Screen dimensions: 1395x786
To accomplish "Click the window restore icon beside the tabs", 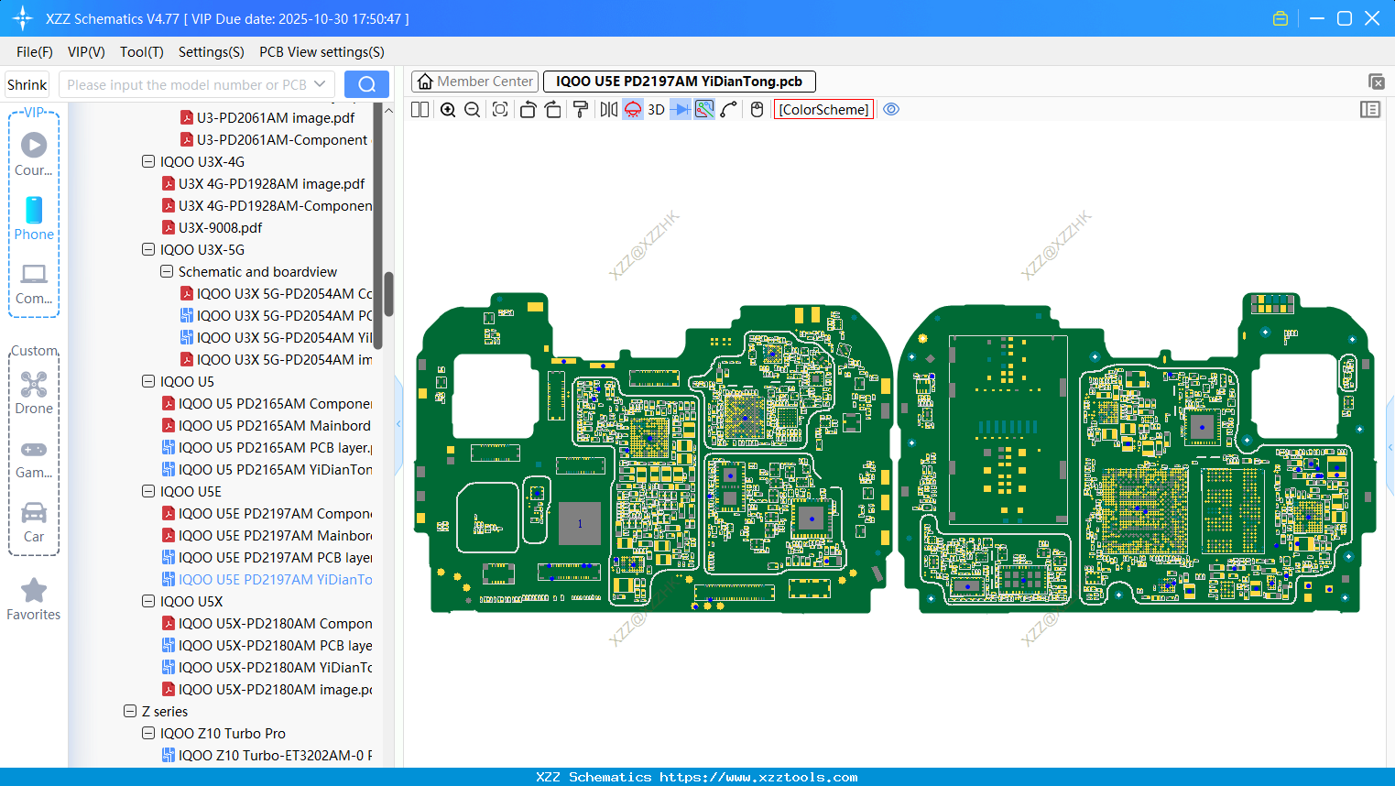I will [1376, 82].
